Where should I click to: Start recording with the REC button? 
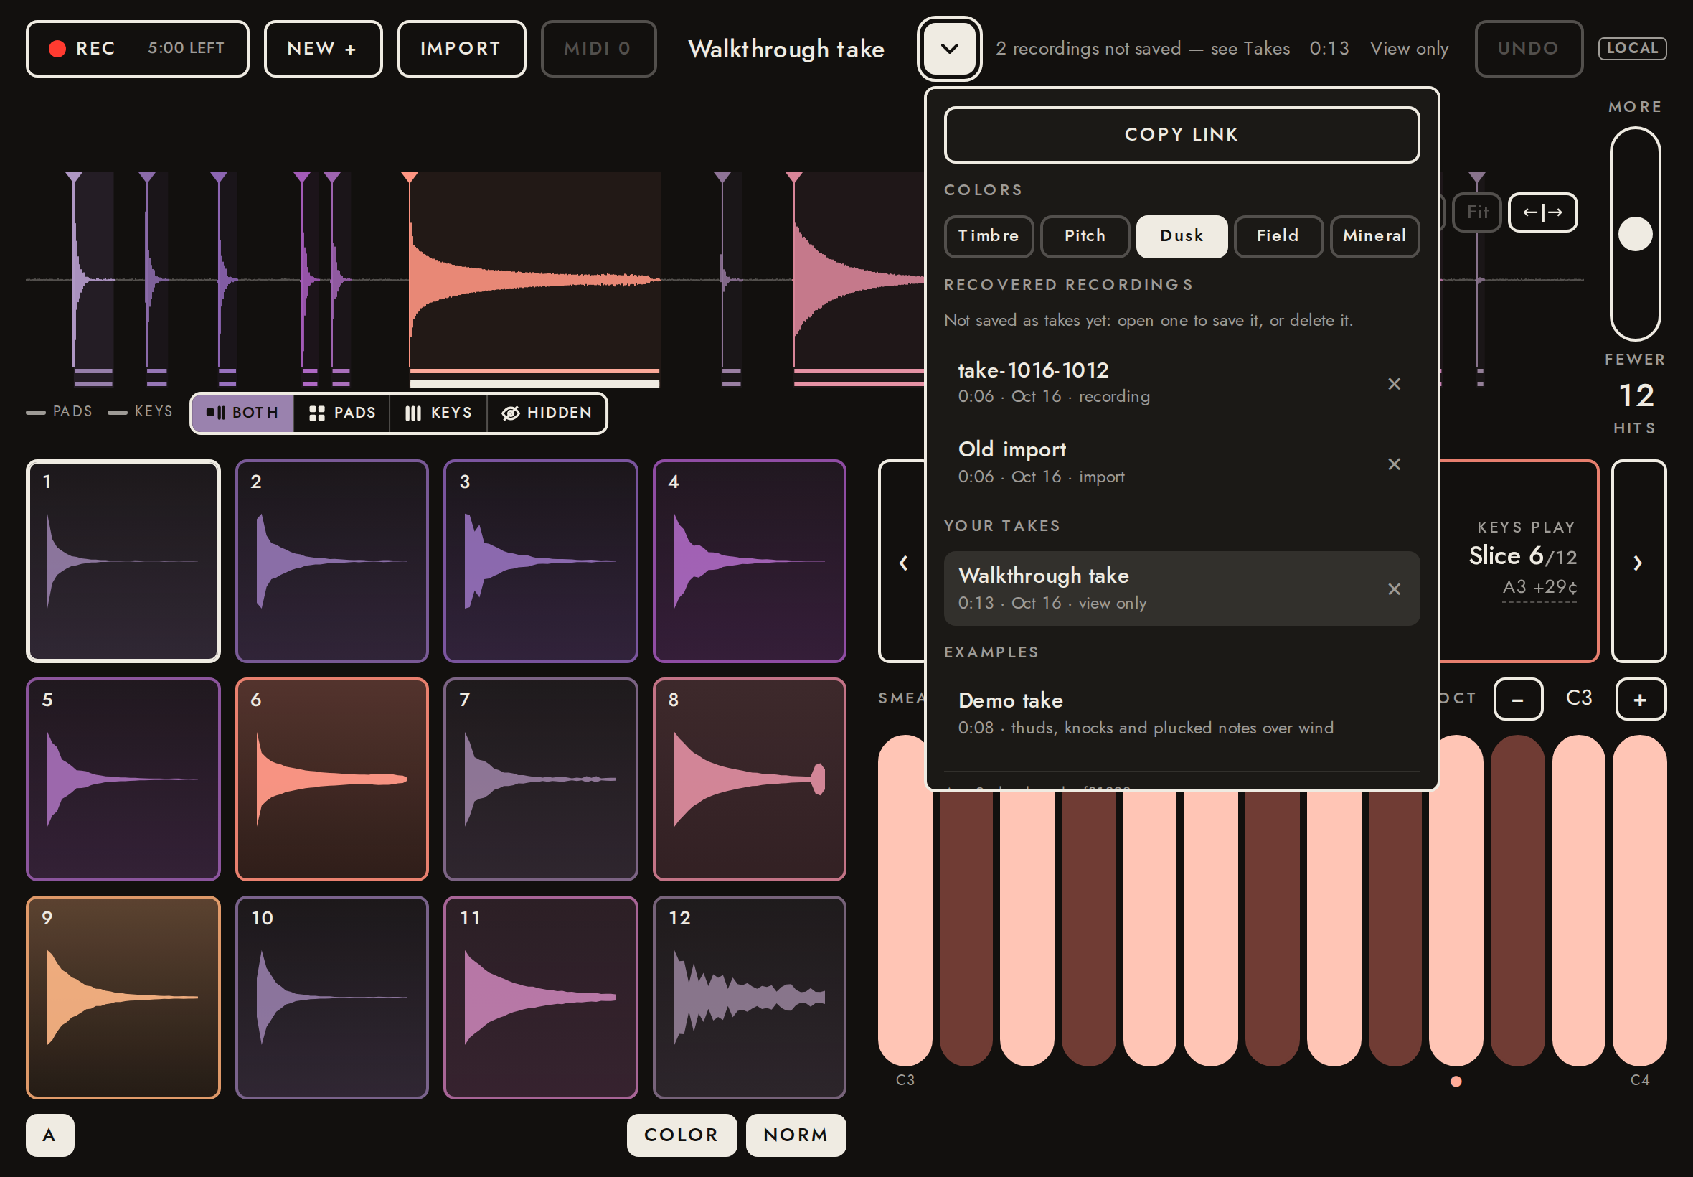click(137, 49)
